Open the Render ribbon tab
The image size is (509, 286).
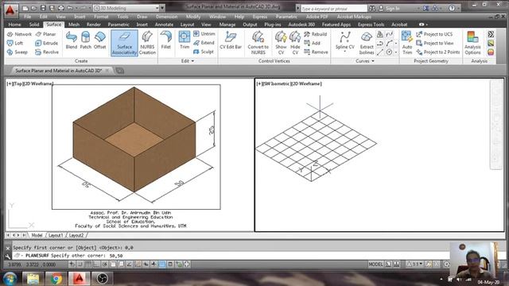click(94, 25)
